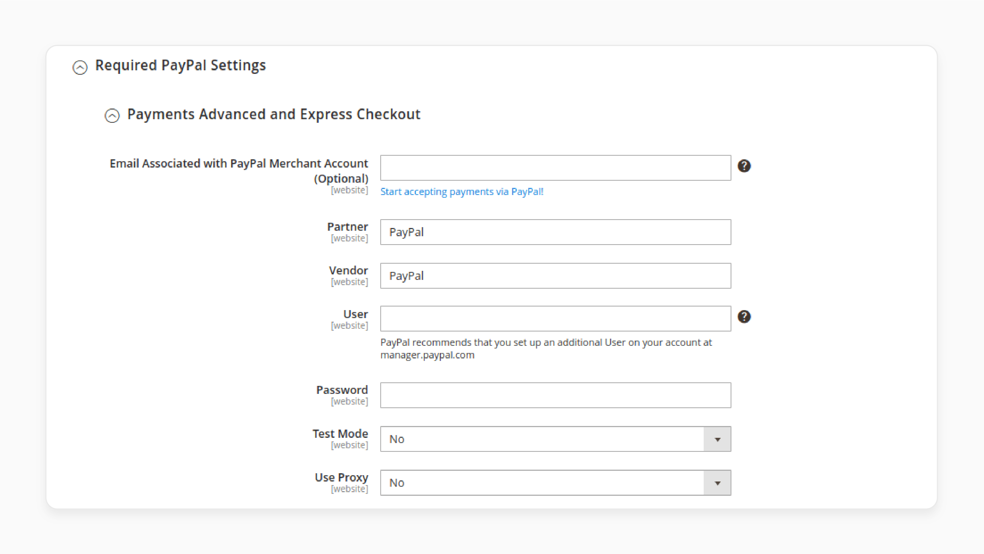Click into the Partner input field
984x554 pixels.
click(555, 232)
